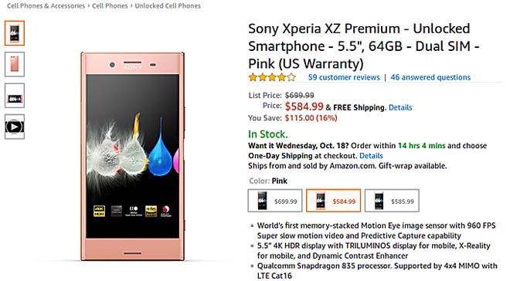Click Details link next to FREE Shipping

(x=400, y=107)
